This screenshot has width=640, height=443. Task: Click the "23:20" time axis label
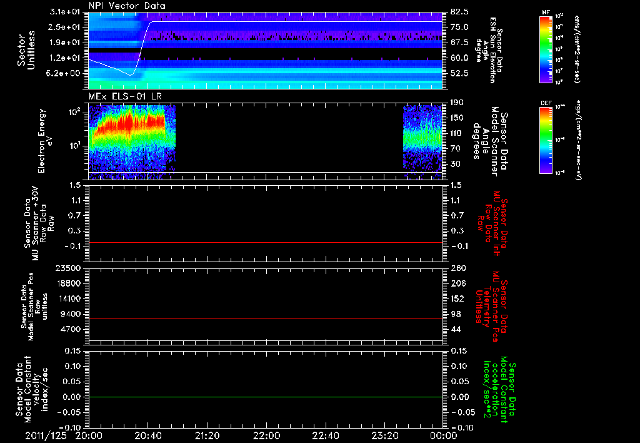(384, 435)
